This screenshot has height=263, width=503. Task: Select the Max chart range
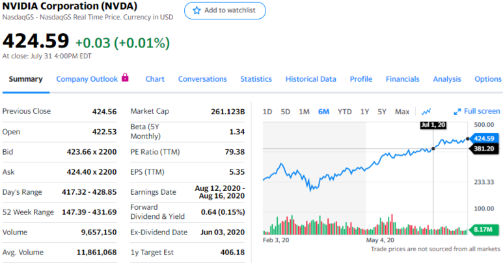point(402,112)
